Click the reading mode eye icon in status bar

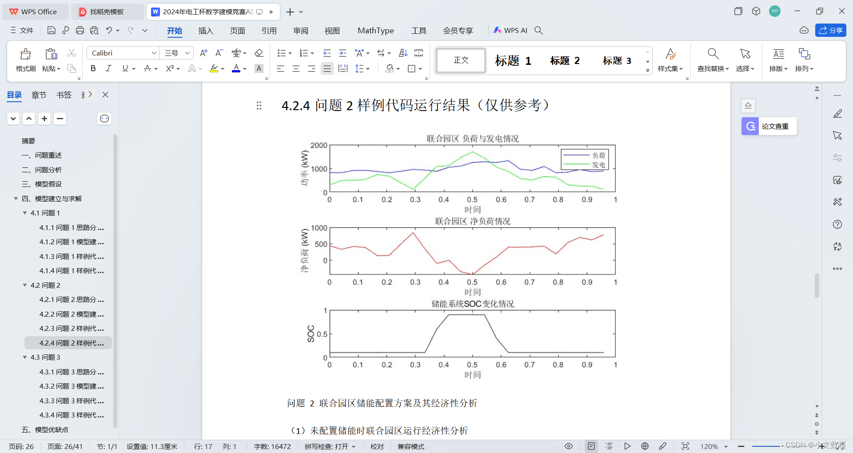[x=569, y=446]
